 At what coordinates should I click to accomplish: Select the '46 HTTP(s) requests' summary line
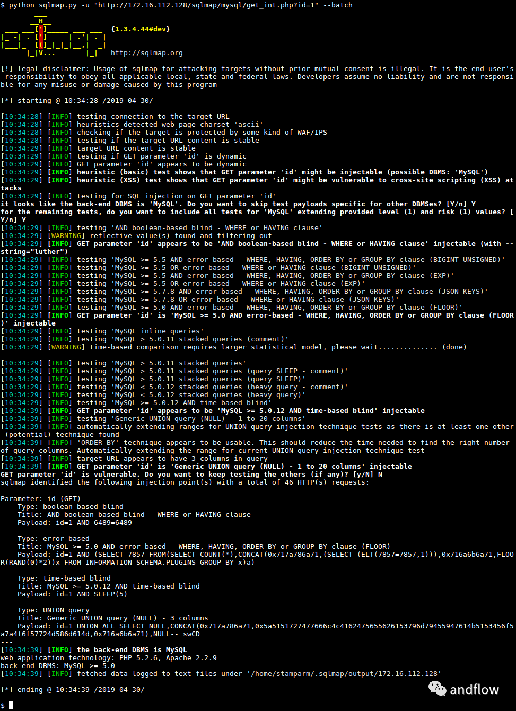pos(185,482)
